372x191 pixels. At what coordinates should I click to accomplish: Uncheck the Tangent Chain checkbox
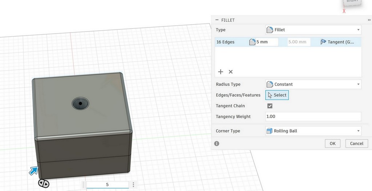coord(270,106)
